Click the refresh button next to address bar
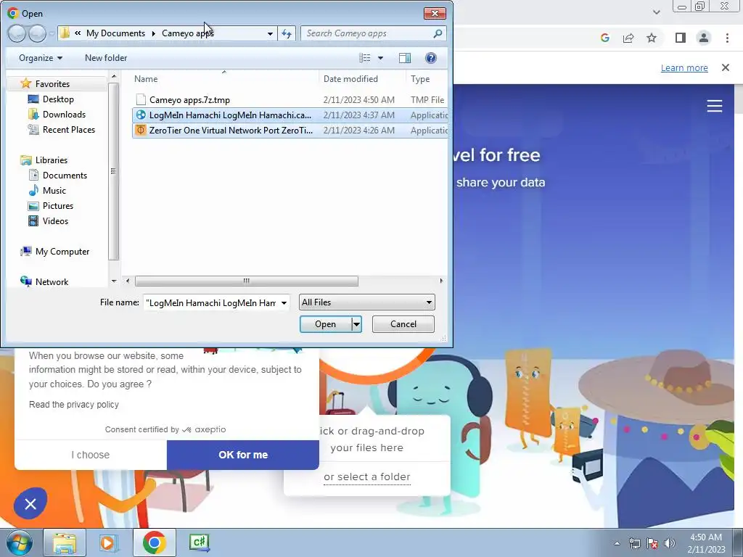743x557 pixels. click(287, 33)
